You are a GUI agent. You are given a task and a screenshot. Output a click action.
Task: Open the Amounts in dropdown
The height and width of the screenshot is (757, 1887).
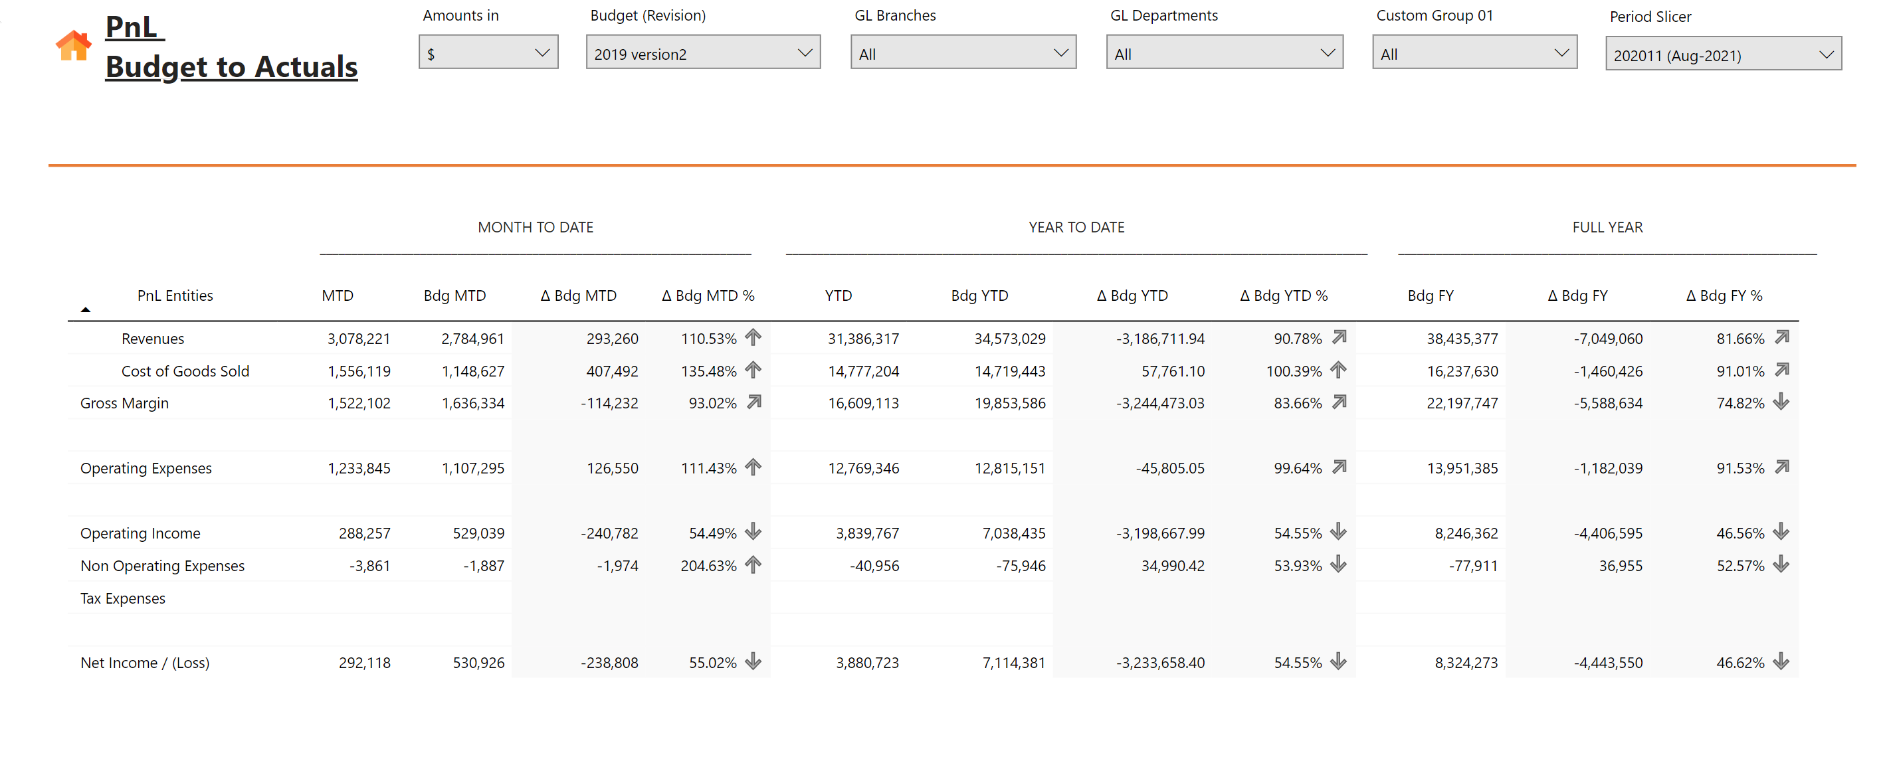click(488, 52)
